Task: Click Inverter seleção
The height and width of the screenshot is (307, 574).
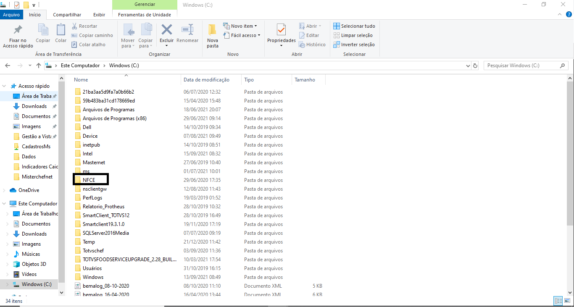Action: point(354,45)
